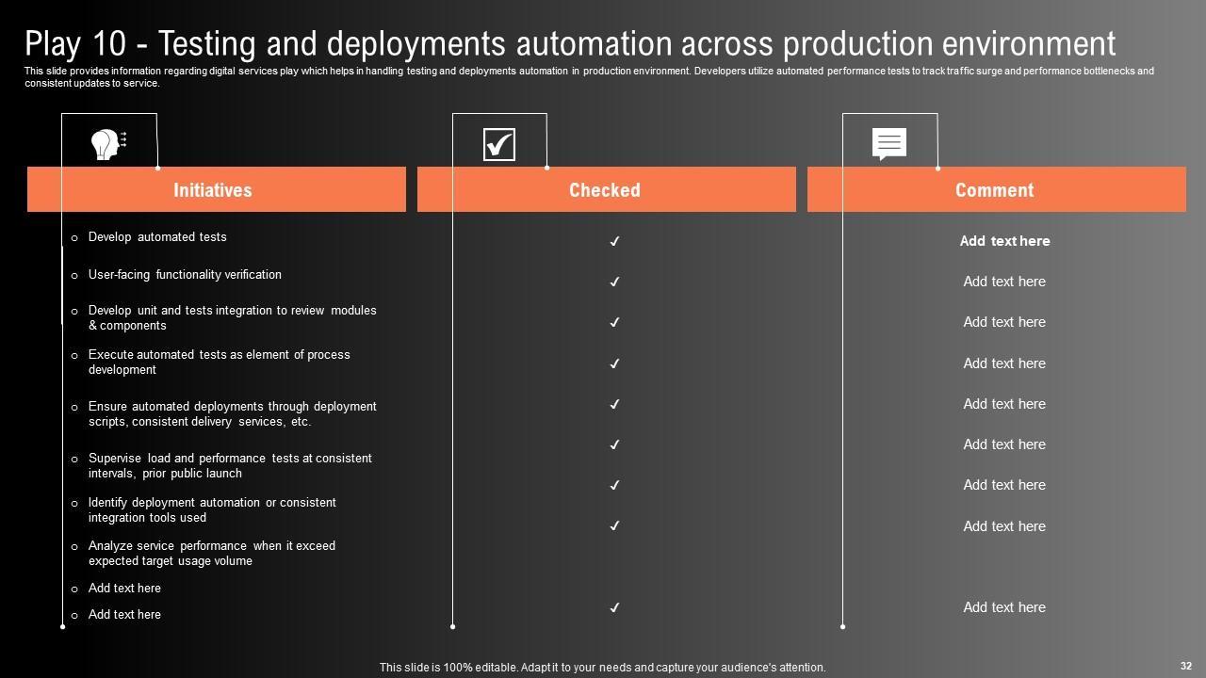
Task: Click the topmost check mark in Checked column
Action: click(x=614, y=241)
